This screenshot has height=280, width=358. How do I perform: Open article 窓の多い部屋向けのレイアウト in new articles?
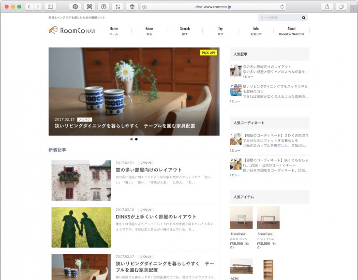point(149,170)
